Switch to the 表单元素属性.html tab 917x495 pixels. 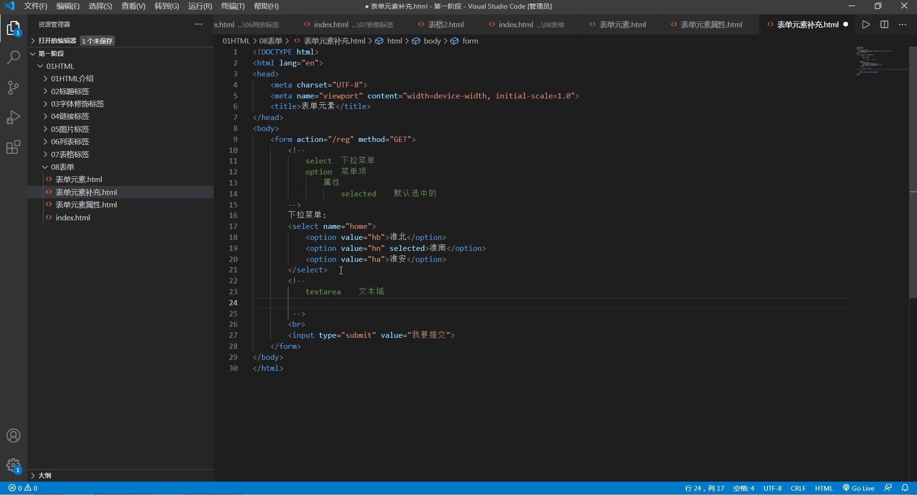tap(711, 24)
